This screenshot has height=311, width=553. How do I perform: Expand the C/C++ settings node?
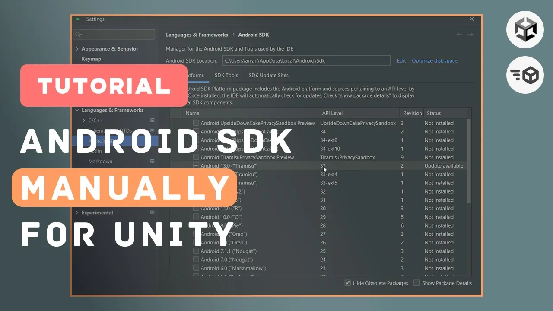(84, 121)
